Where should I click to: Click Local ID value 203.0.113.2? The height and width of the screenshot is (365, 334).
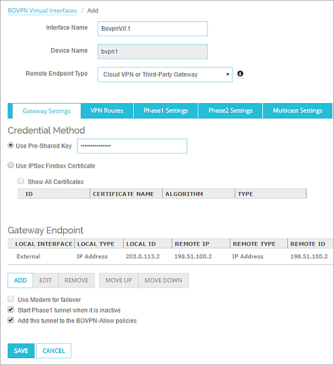[x=143, y=256]
